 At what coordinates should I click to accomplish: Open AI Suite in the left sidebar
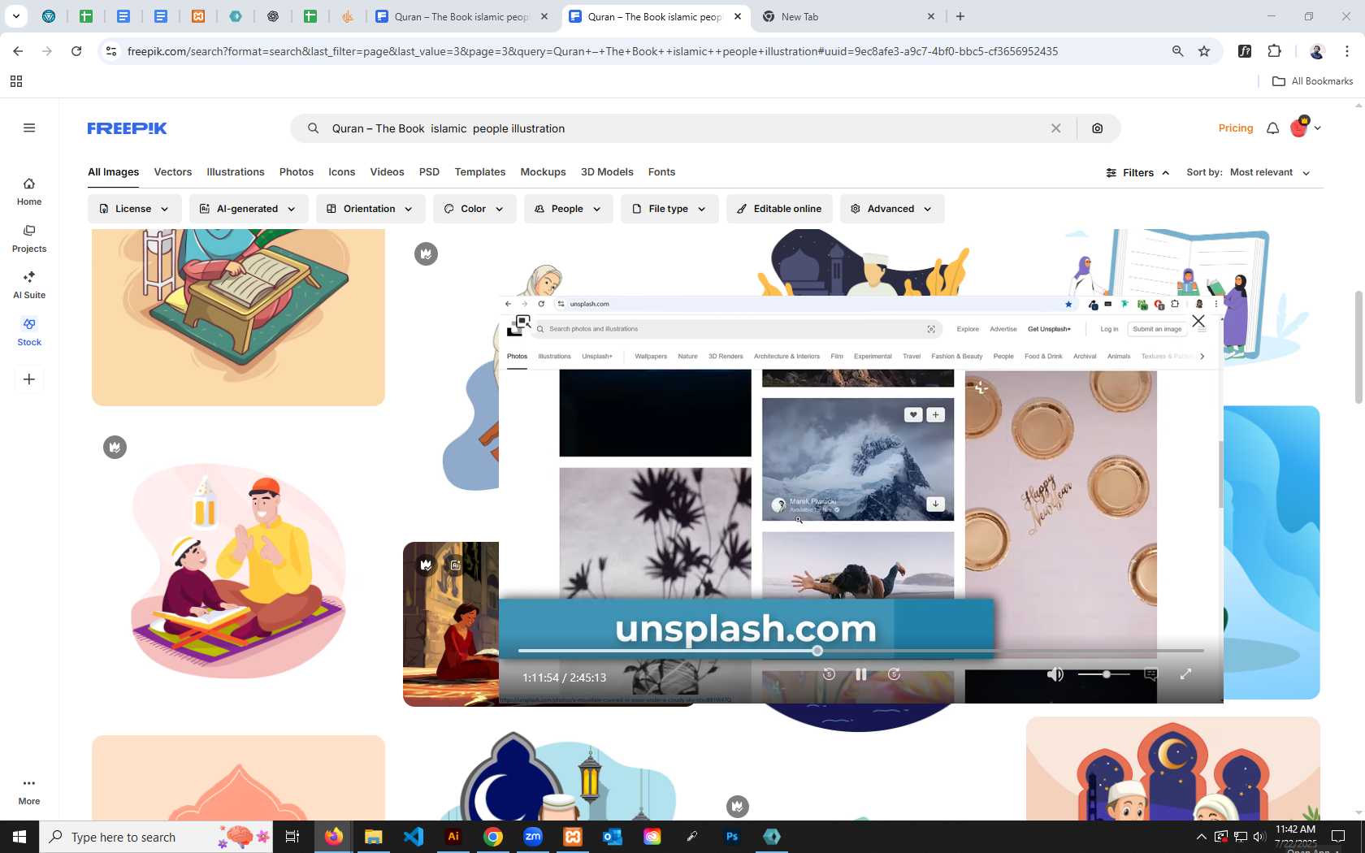[x=29, y=285]
